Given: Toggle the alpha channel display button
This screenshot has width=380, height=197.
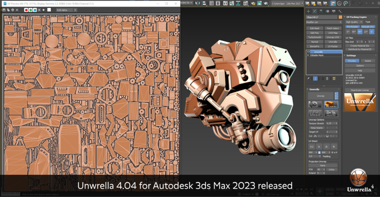Looking at the screenshot, I should click(39, 10).
